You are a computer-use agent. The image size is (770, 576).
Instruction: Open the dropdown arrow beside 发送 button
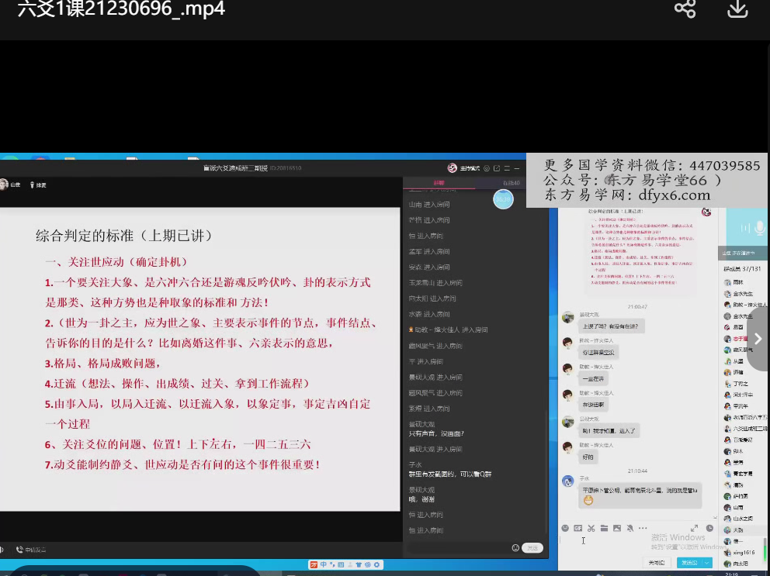pyautogui.click(x=707, y=563)
